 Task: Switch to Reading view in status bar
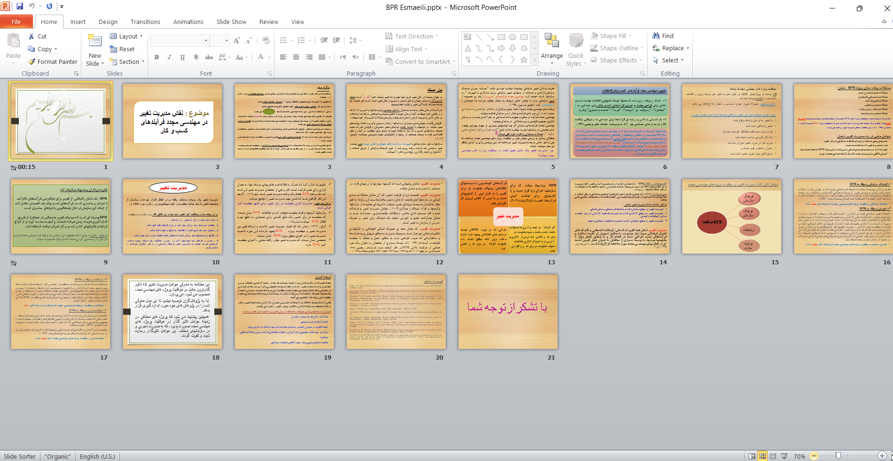click(x=773, y=456)
